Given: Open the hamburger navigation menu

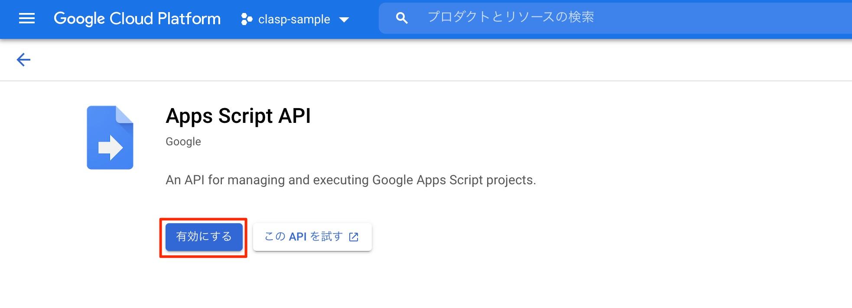Looking at the screenshot, I should click(x=27, y=19).
